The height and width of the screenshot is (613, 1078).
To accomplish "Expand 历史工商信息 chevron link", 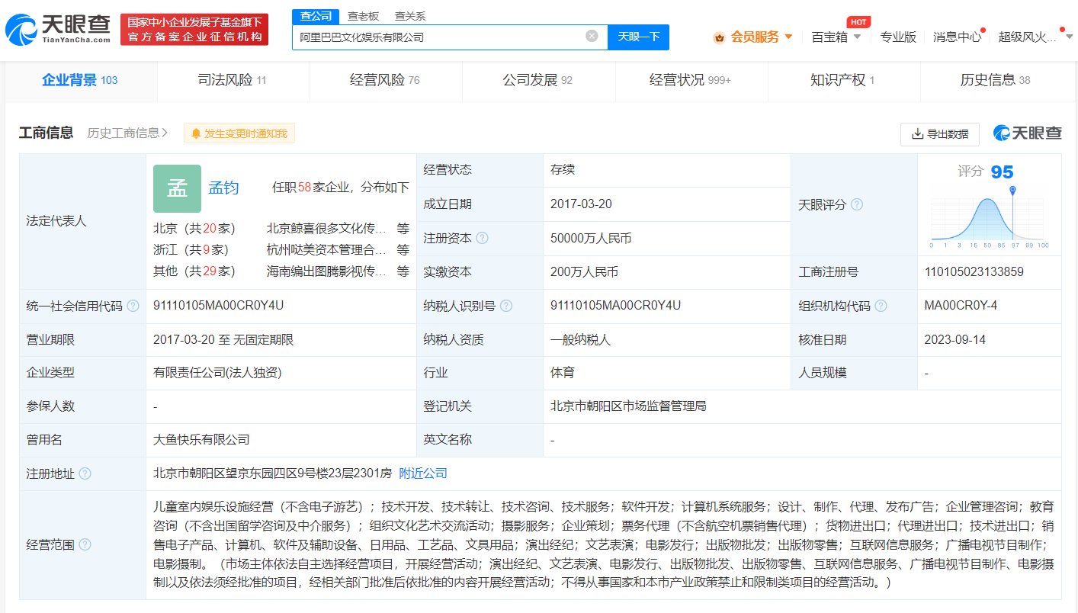I will tap(128, 133).
